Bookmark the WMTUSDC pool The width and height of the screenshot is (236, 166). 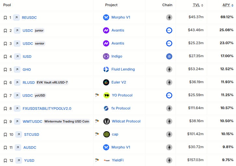pyautogui.click(x=5, y=121)
